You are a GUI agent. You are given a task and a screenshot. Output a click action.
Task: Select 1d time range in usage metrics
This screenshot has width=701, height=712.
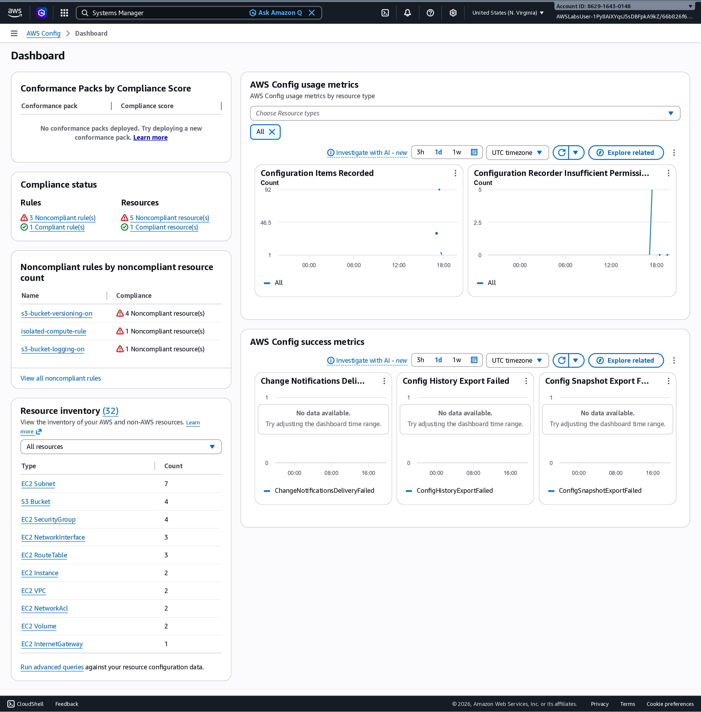click(438, 152)
